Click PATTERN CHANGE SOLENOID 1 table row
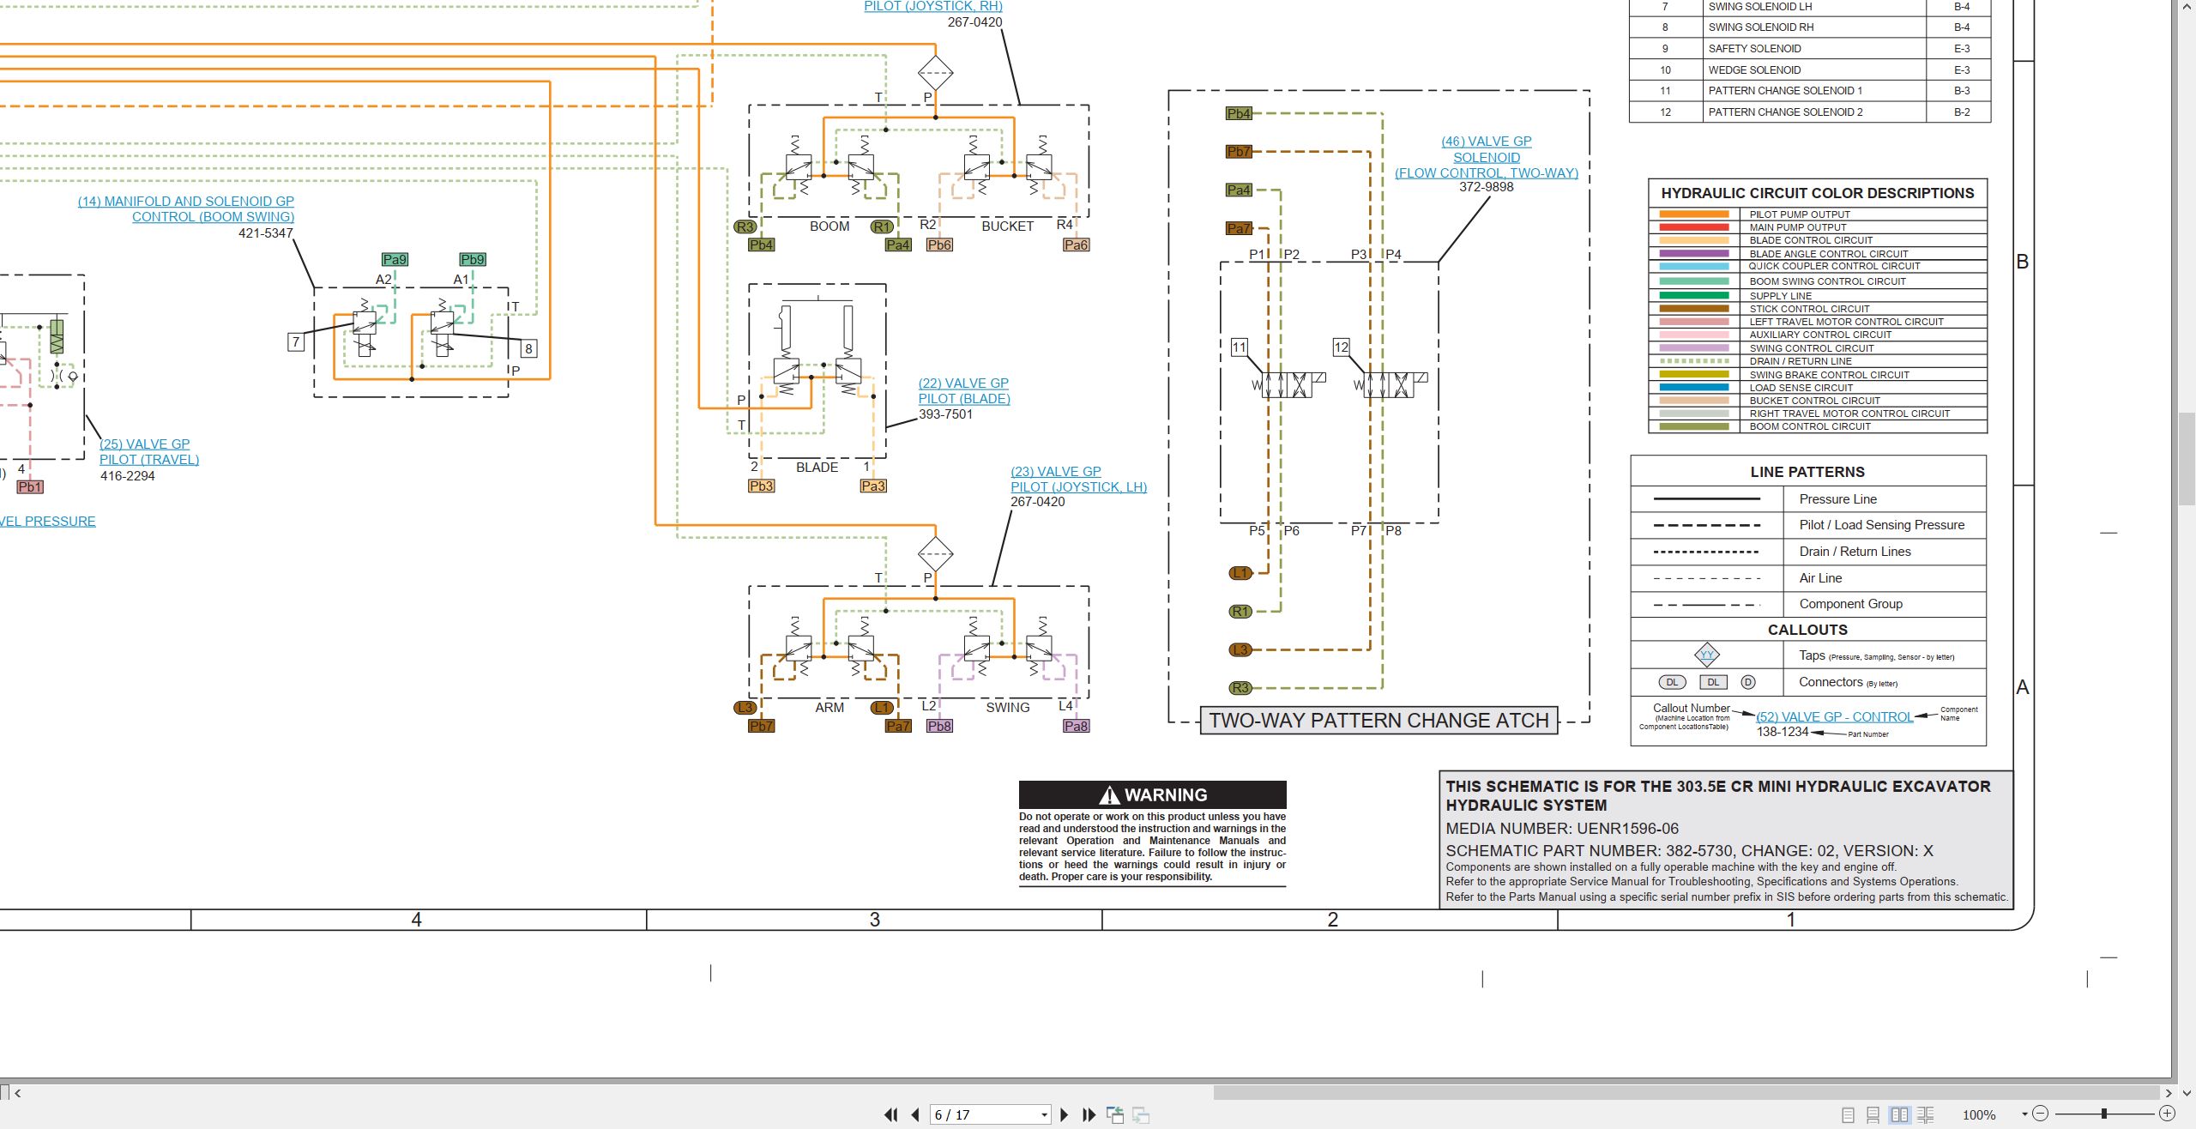 click(x=1809, y=91)
